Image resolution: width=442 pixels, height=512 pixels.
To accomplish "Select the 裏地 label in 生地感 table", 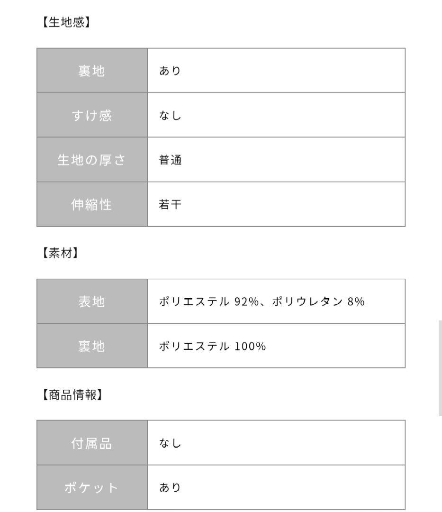I will tap(92, 71).
